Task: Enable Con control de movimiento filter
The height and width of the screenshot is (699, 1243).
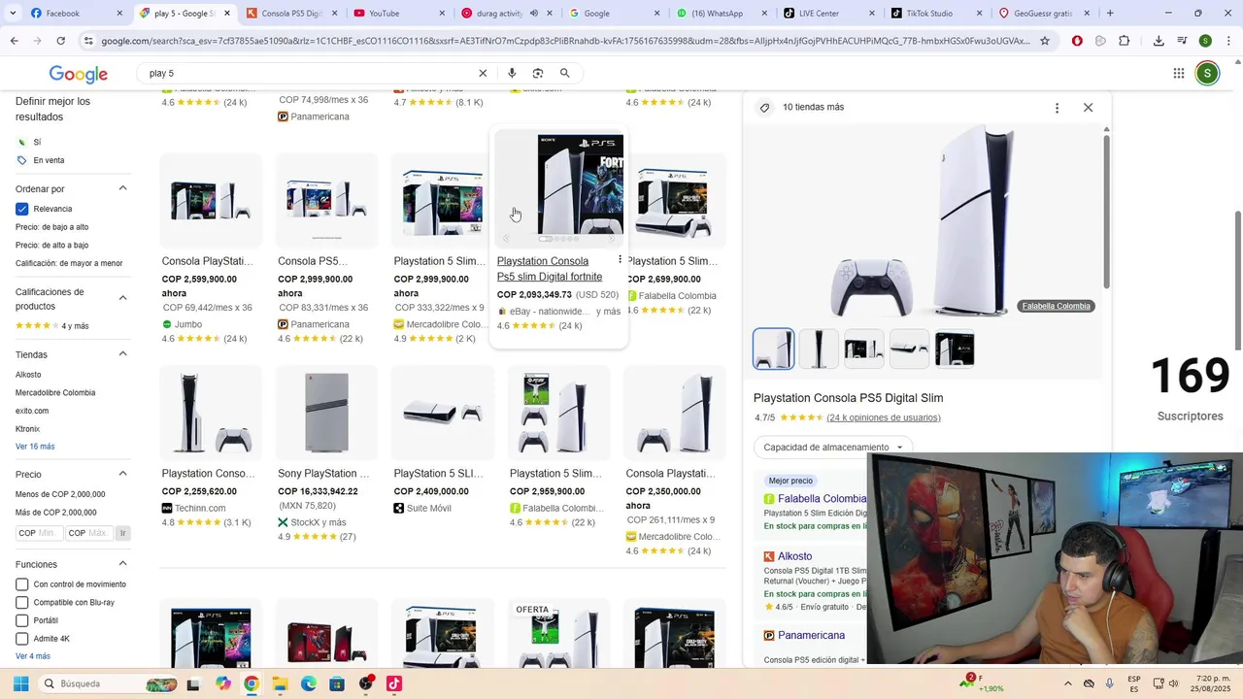Action: coord(22,584)
